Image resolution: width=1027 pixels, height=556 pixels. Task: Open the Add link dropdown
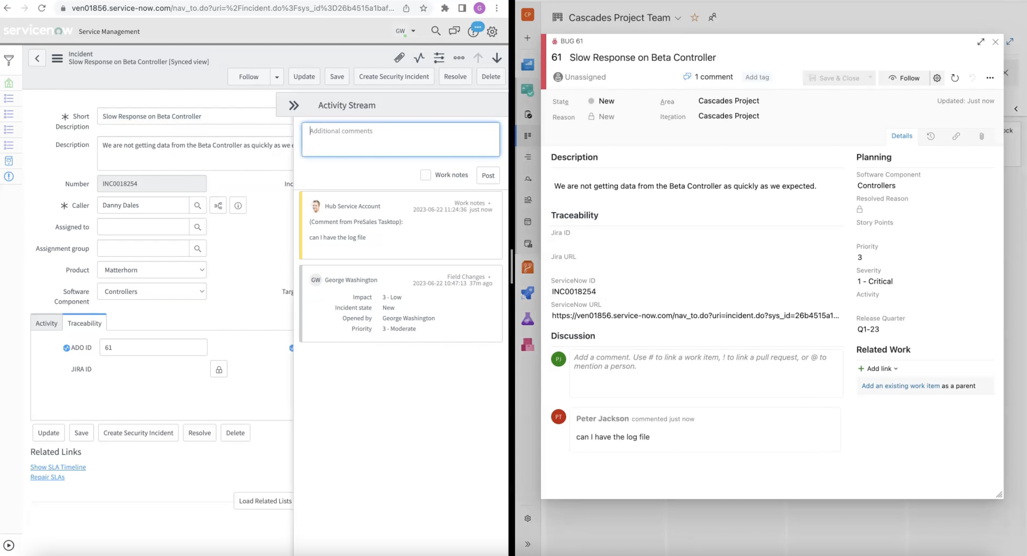tap(878, 369)
